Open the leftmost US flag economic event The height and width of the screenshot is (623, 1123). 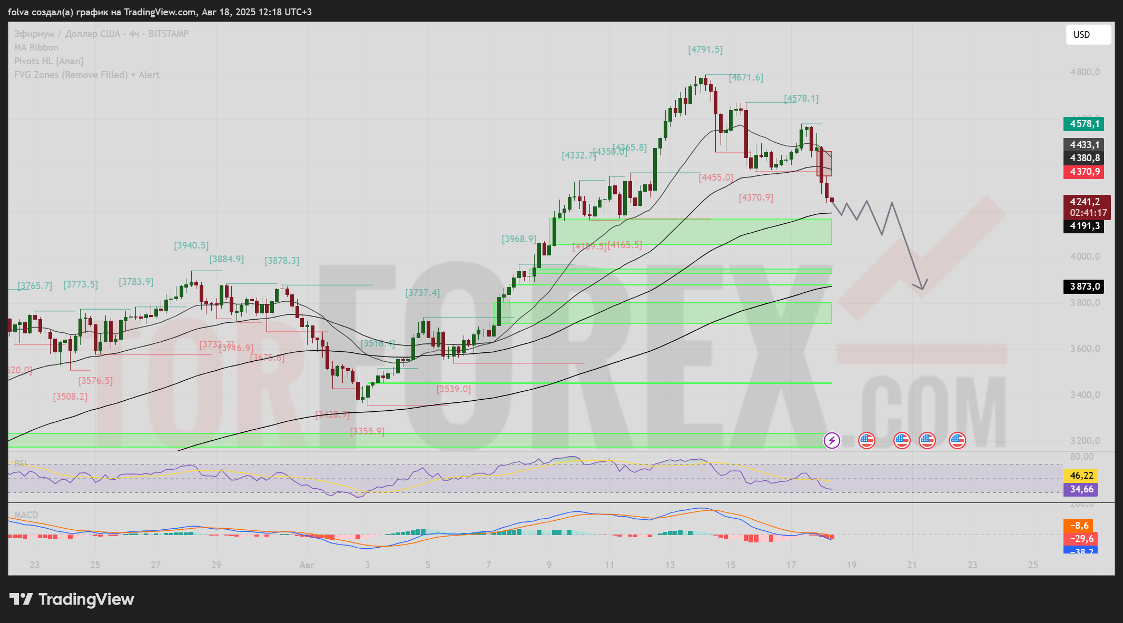[866, 440]
